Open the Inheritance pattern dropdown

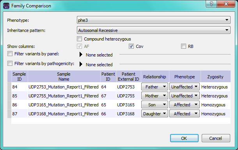[x=154, y=30]
